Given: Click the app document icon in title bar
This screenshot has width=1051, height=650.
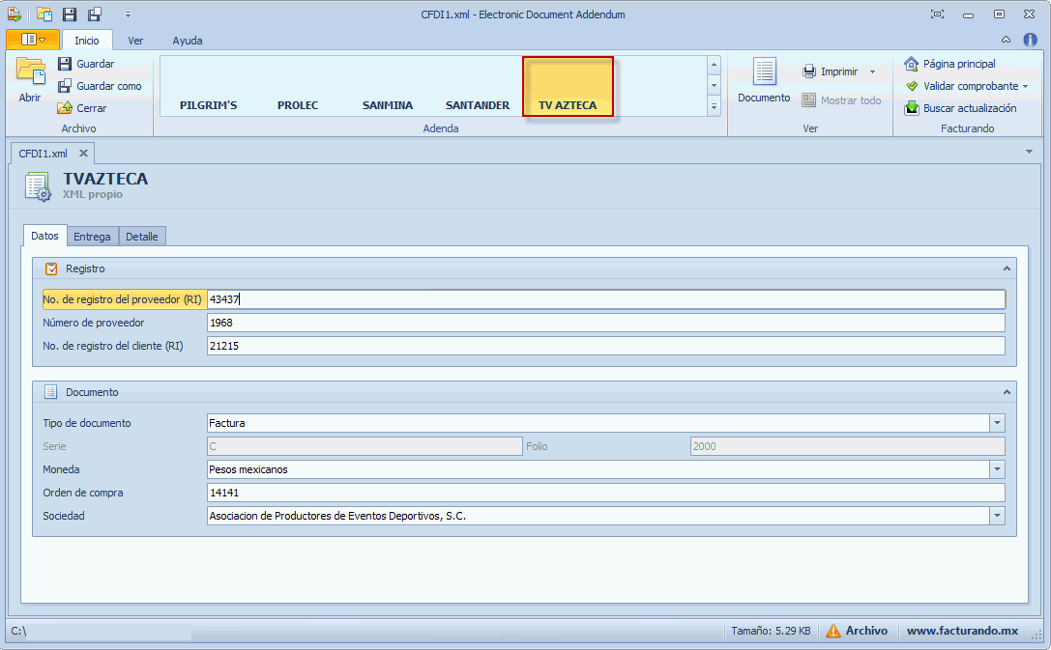Looking at the screenshot, I should 15,14.
